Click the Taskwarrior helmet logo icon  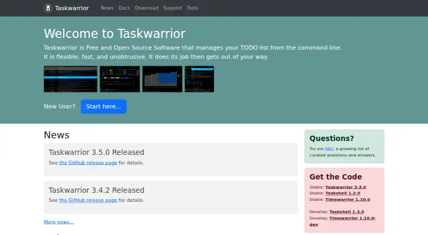pyautogui.click(x=48, y=8)
